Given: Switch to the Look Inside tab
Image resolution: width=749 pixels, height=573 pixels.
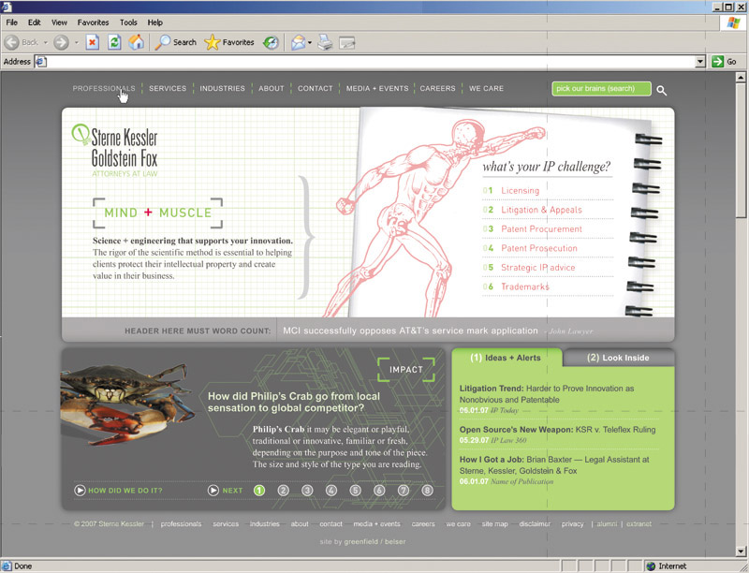Looking at the screenshot, I should point(618,358).
